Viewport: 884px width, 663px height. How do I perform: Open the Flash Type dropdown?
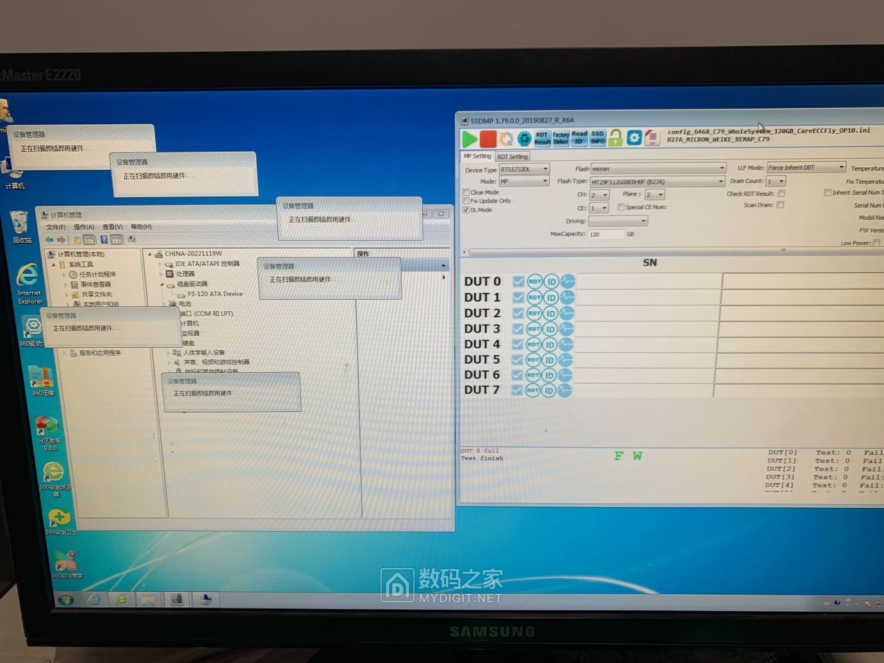(x=657, y=182)
